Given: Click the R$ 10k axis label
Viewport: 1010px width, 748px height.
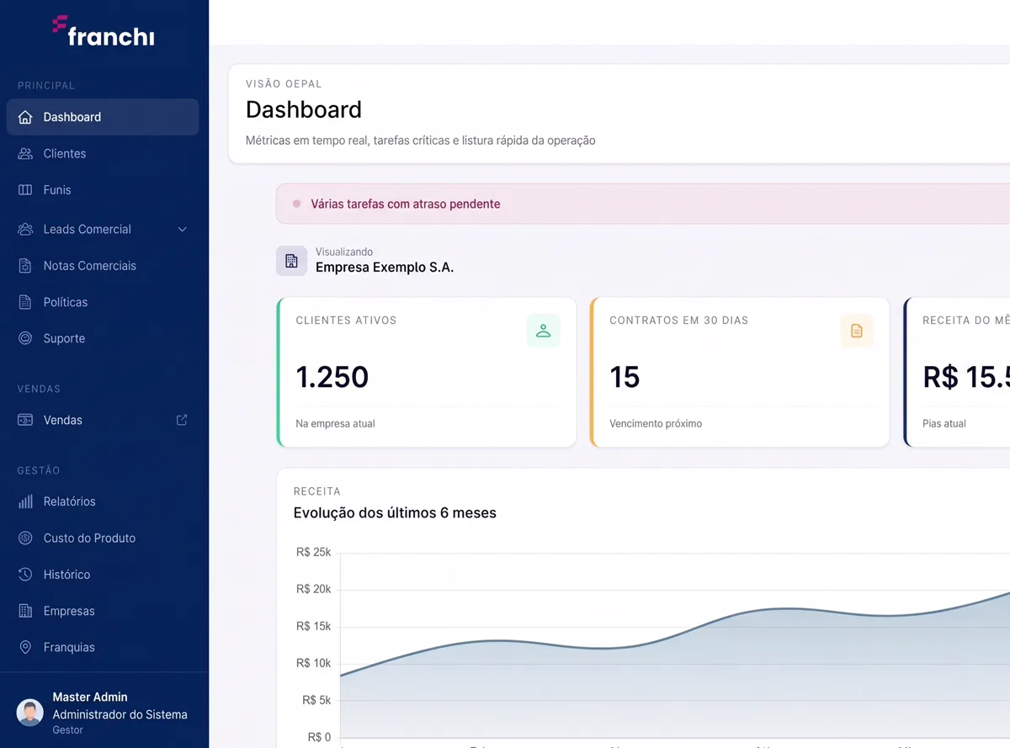Looking at the screenshot, I should (x=314, y=663).
